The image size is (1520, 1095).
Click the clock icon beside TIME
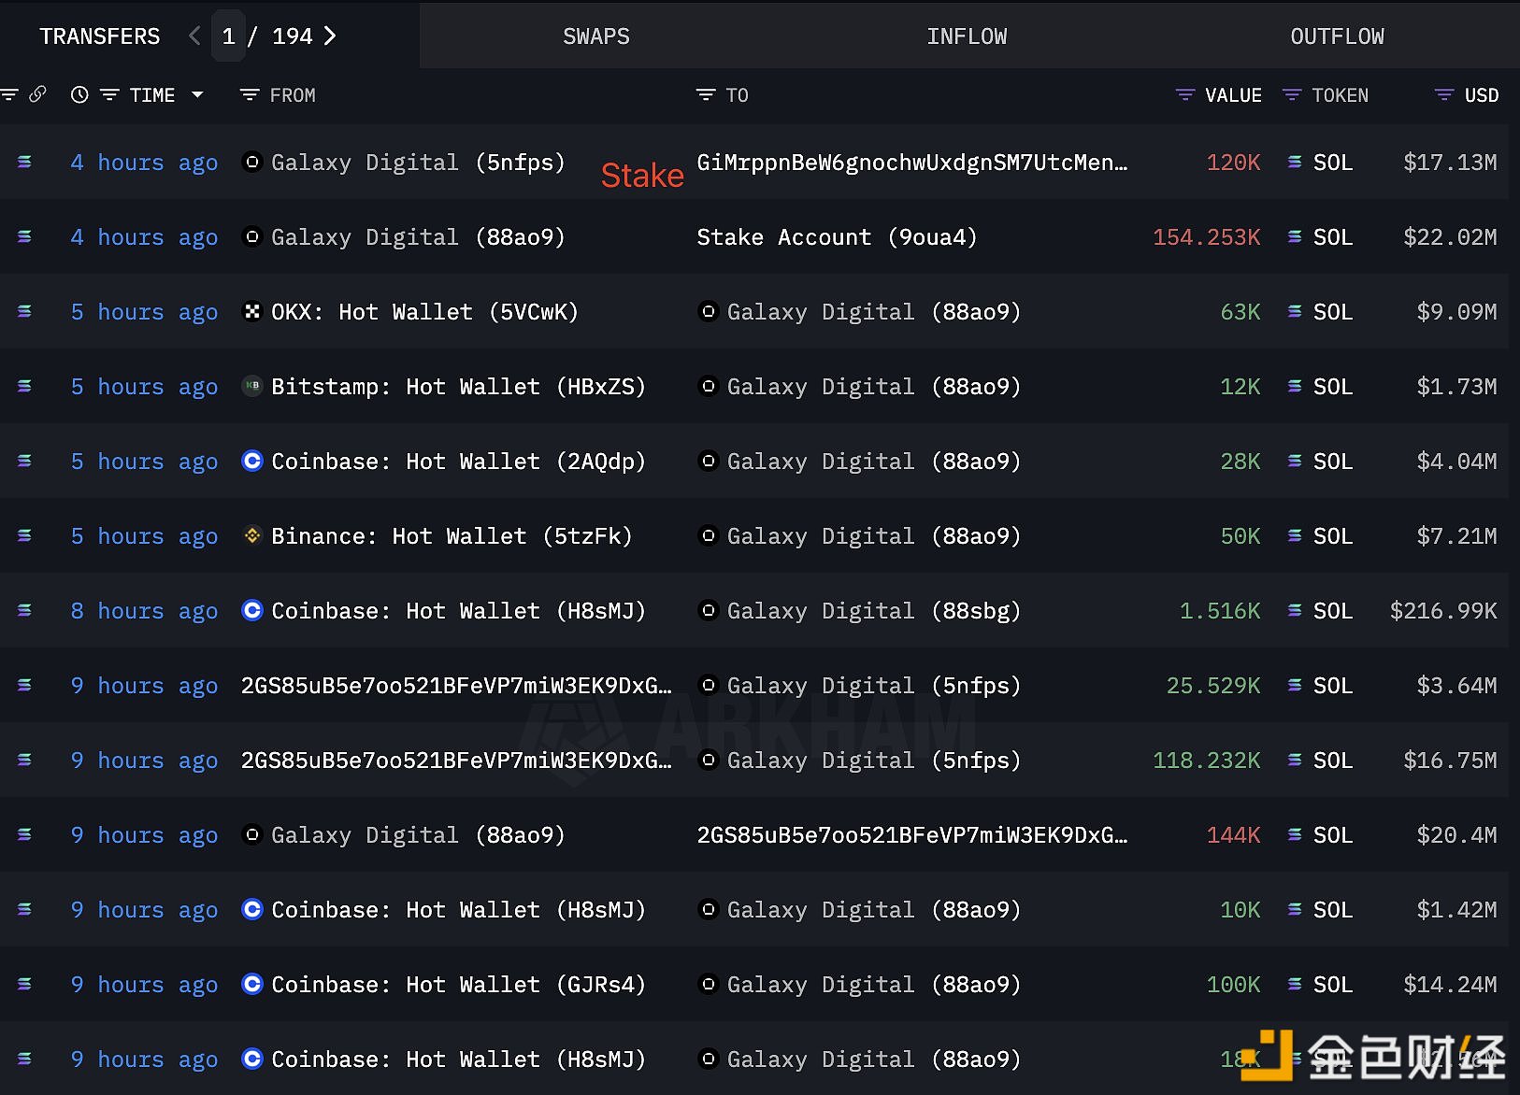79,94
